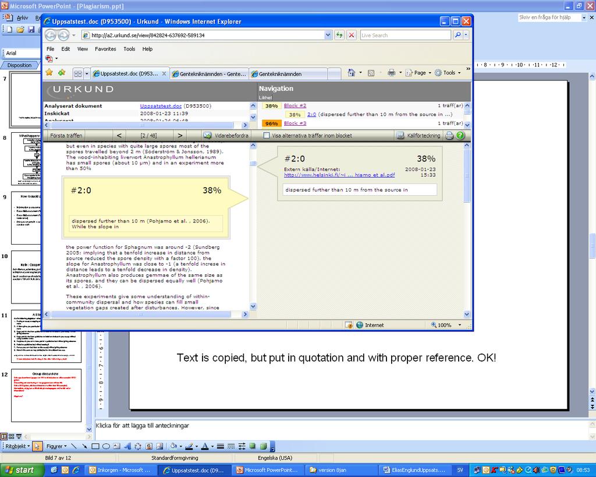This screenshot has height=477, width=596.
Task: Add page to Favorites with plus-star icon
Action: [62, 72]
